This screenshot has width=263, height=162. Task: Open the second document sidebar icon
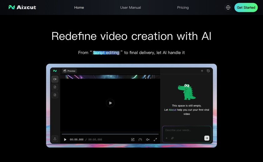55,95
